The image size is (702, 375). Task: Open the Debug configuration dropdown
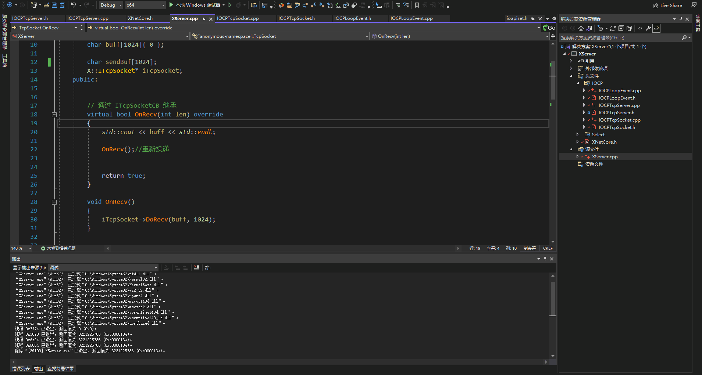click(x=111, y=5)
